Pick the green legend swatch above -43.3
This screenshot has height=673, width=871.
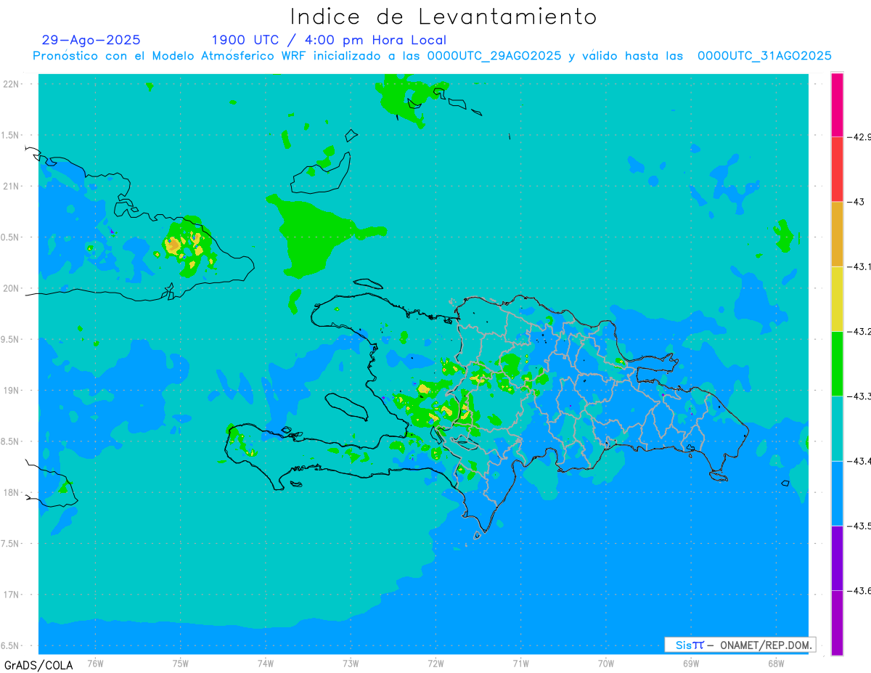837,363
